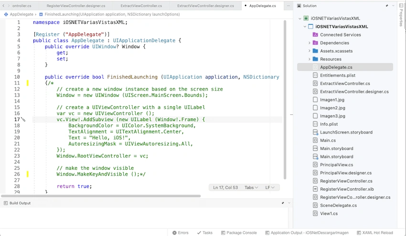The image size is (406, 236).
Task: Click line number 17 in the gutter
Action: coord(17,119)
